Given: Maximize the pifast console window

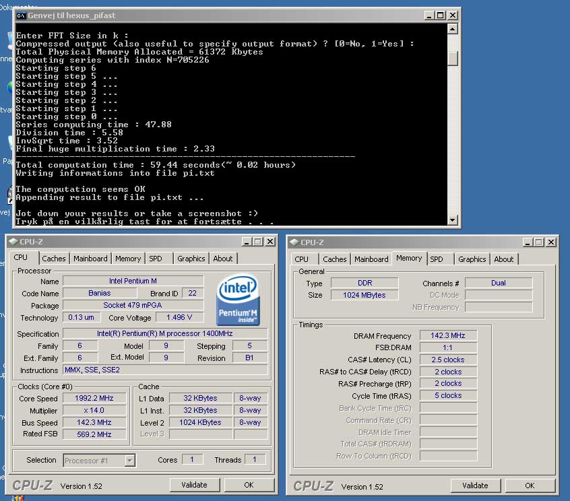Looking at the screenshot, I should [x=441, y=15].
